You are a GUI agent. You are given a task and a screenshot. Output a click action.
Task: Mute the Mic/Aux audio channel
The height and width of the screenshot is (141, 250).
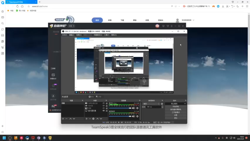pos(134,108)
